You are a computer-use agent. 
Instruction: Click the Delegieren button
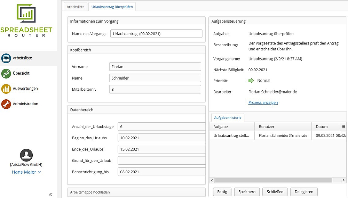tap(304, 192)
